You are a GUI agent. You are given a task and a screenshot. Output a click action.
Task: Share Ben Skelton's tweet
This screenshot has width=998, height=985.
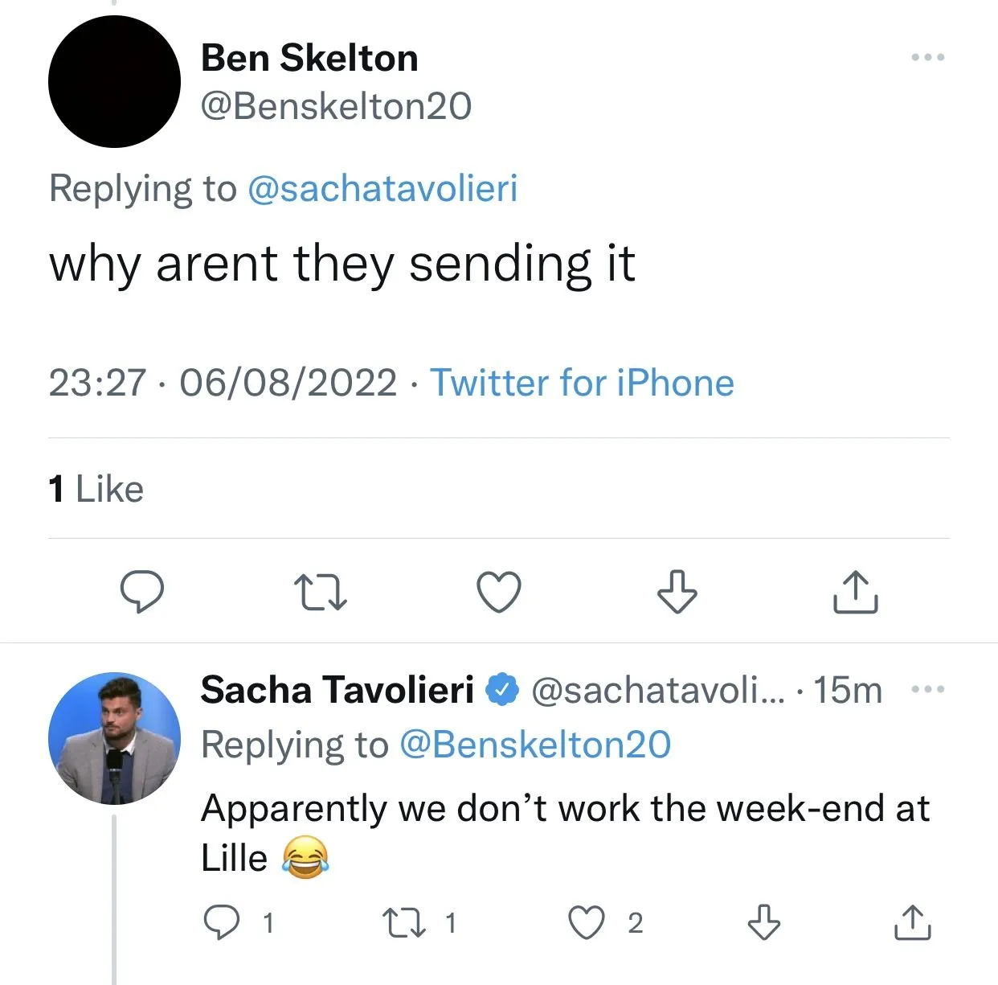pyautogui.click(x=855, y=592)
